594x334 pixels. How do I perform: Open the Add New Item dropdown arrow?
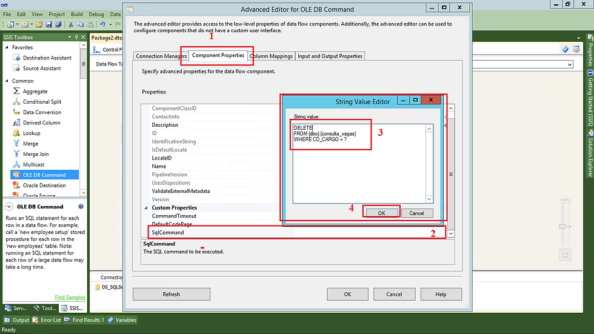32,25
